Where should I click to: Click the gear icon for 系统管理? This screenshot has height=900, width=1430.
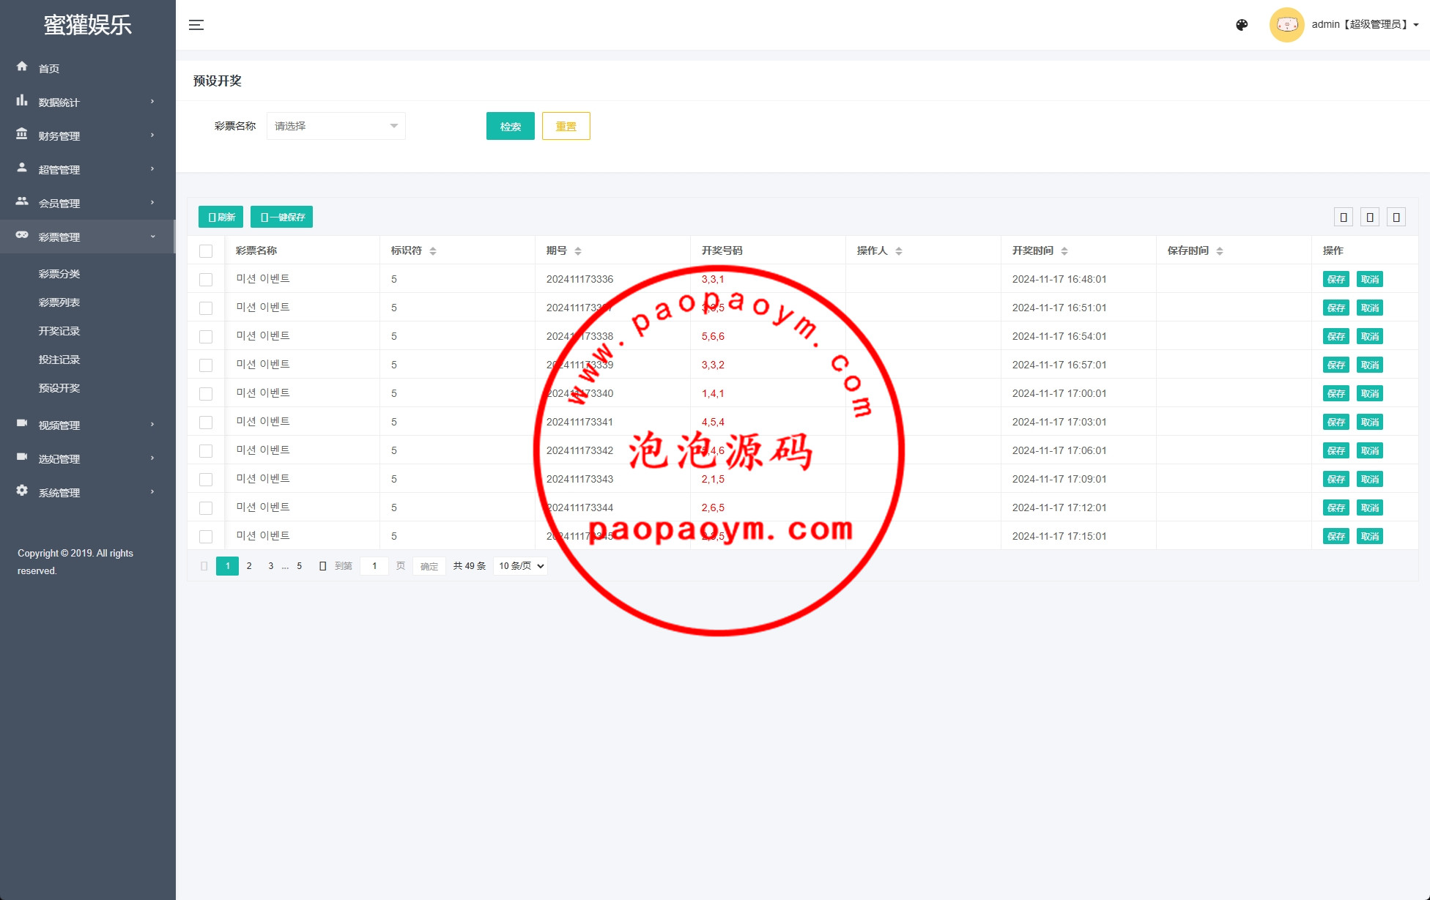click(22, 491)
